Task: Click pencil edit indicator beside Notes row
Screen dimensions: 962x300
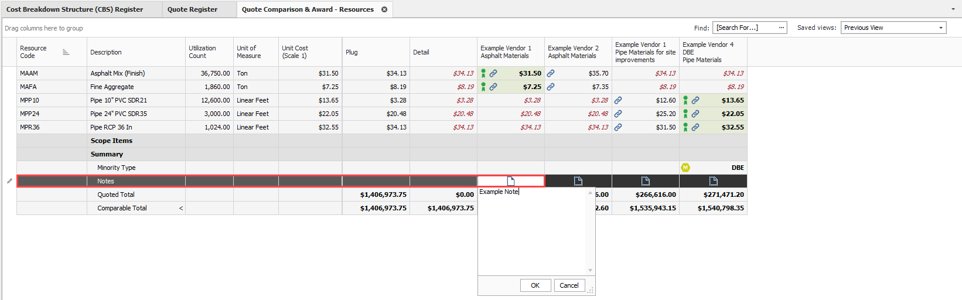Action: [x=9, y=181]
